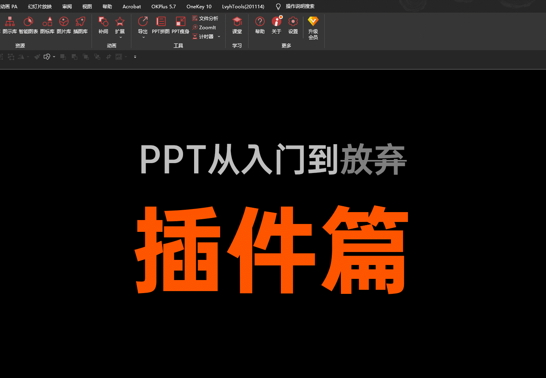Click 升级会员 to upgrade membership

(x=313, y=28)
